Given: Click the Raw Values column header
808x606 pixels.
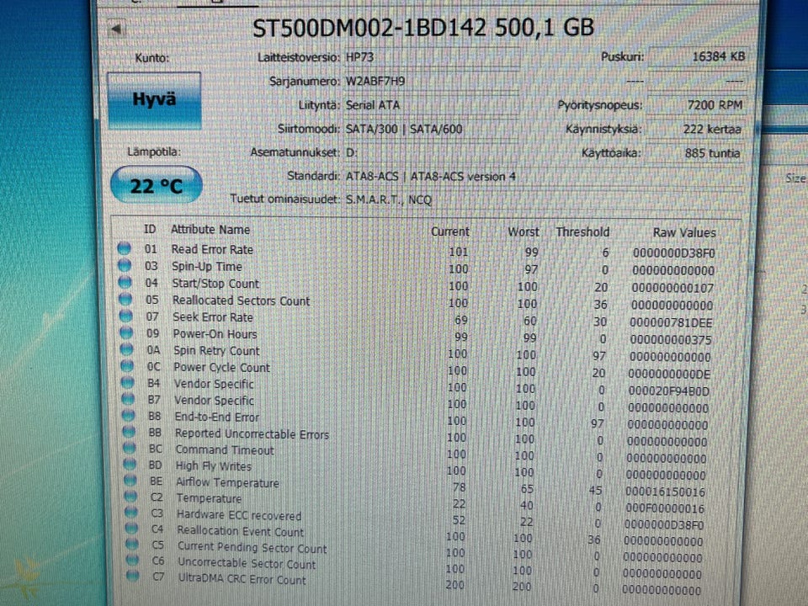Looking at the screenshot, I should [x=684, y=233].
